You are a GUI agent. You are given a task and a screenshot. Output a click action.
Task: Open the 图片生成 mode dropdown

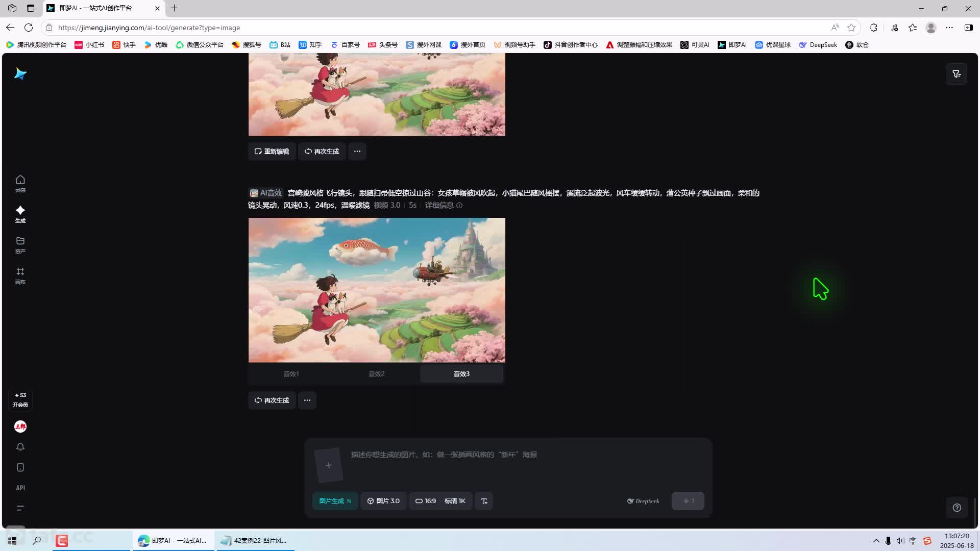tap(335, 501)
